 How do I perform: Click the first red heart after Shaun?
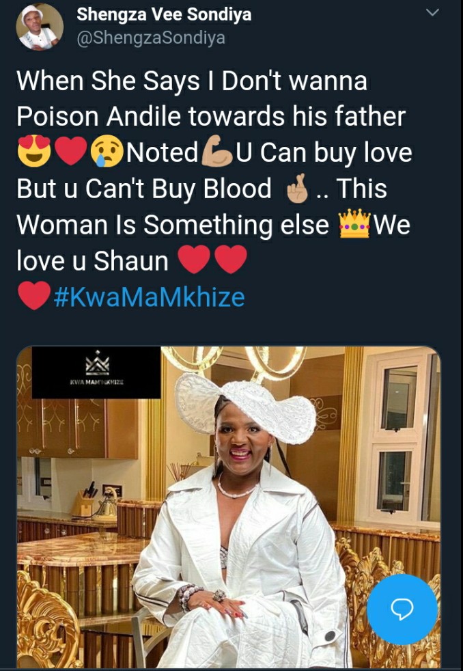tap(194, 260)
